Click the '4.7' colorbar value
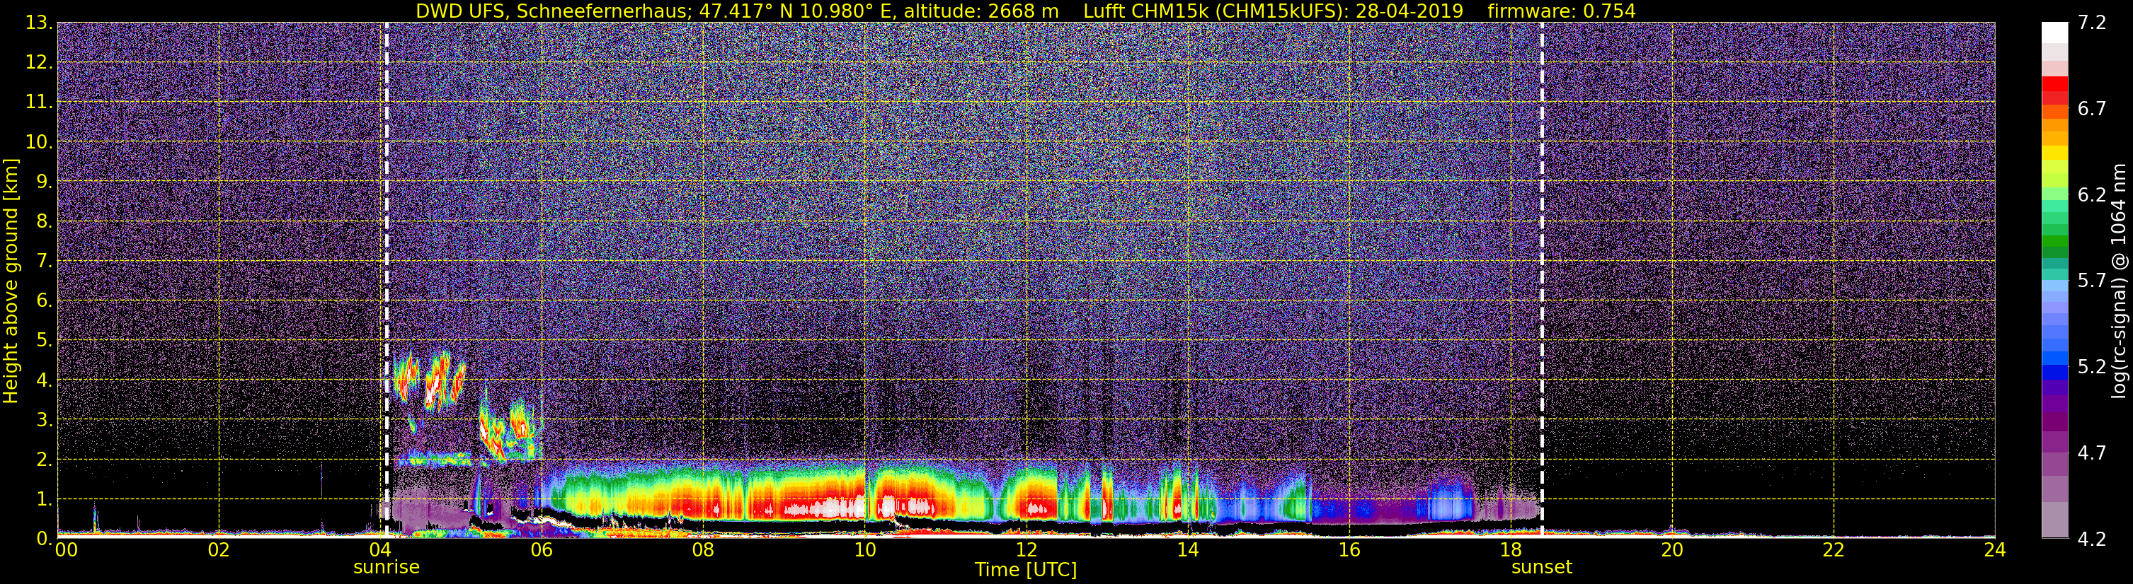This screenshot has width=2133, height=584. [x=2092, y=453]
